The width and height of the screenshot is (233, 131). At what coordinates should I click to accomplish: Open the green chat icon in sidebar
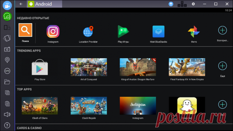point(7,16)
